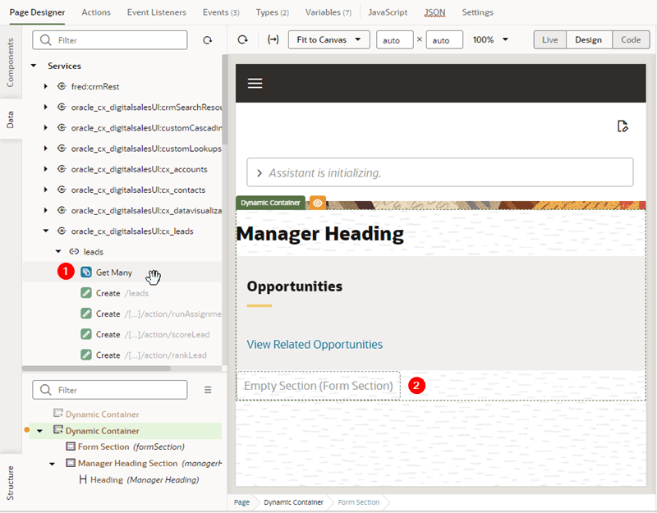Click the Heading H icon in Structure tree
657x513 pixels.
83,479
